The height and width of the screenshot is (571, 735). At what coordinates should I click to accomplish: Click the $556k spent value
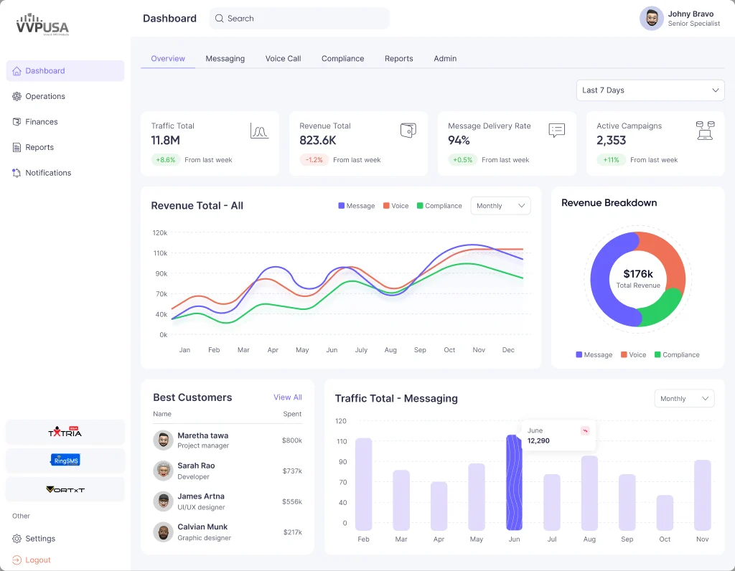click(292, 501)
